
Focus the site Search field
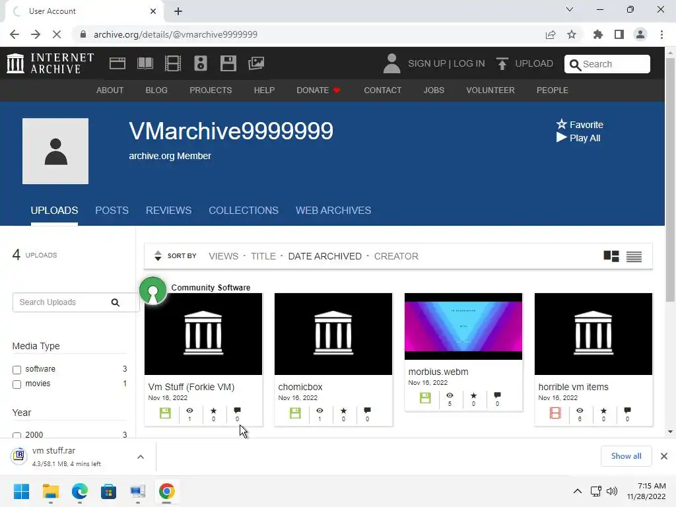coord(607,64)
